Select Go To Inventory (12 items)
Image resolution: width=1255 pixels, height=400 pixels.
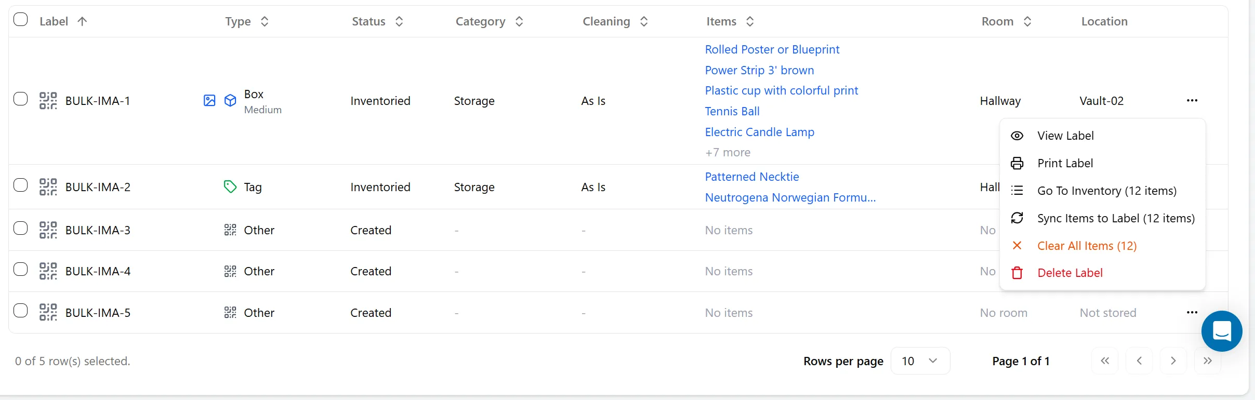coord(1102,191)
